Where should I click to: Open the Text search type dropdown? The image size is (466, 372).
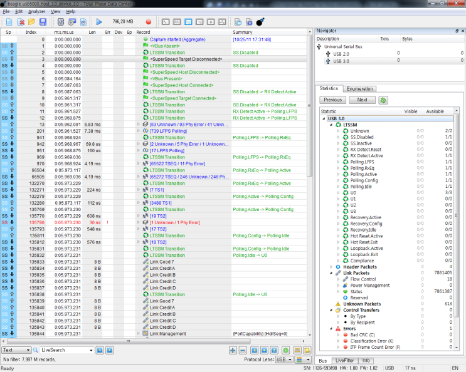pos(16,350)
